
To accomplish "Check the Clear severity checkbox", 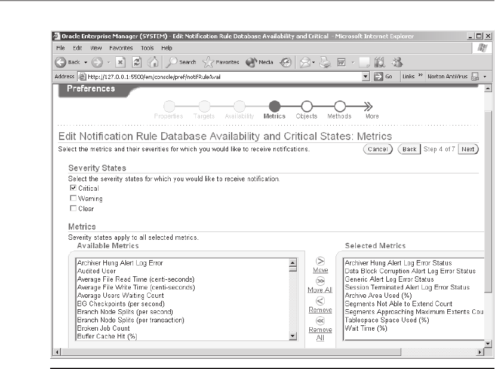I will 73,208.
